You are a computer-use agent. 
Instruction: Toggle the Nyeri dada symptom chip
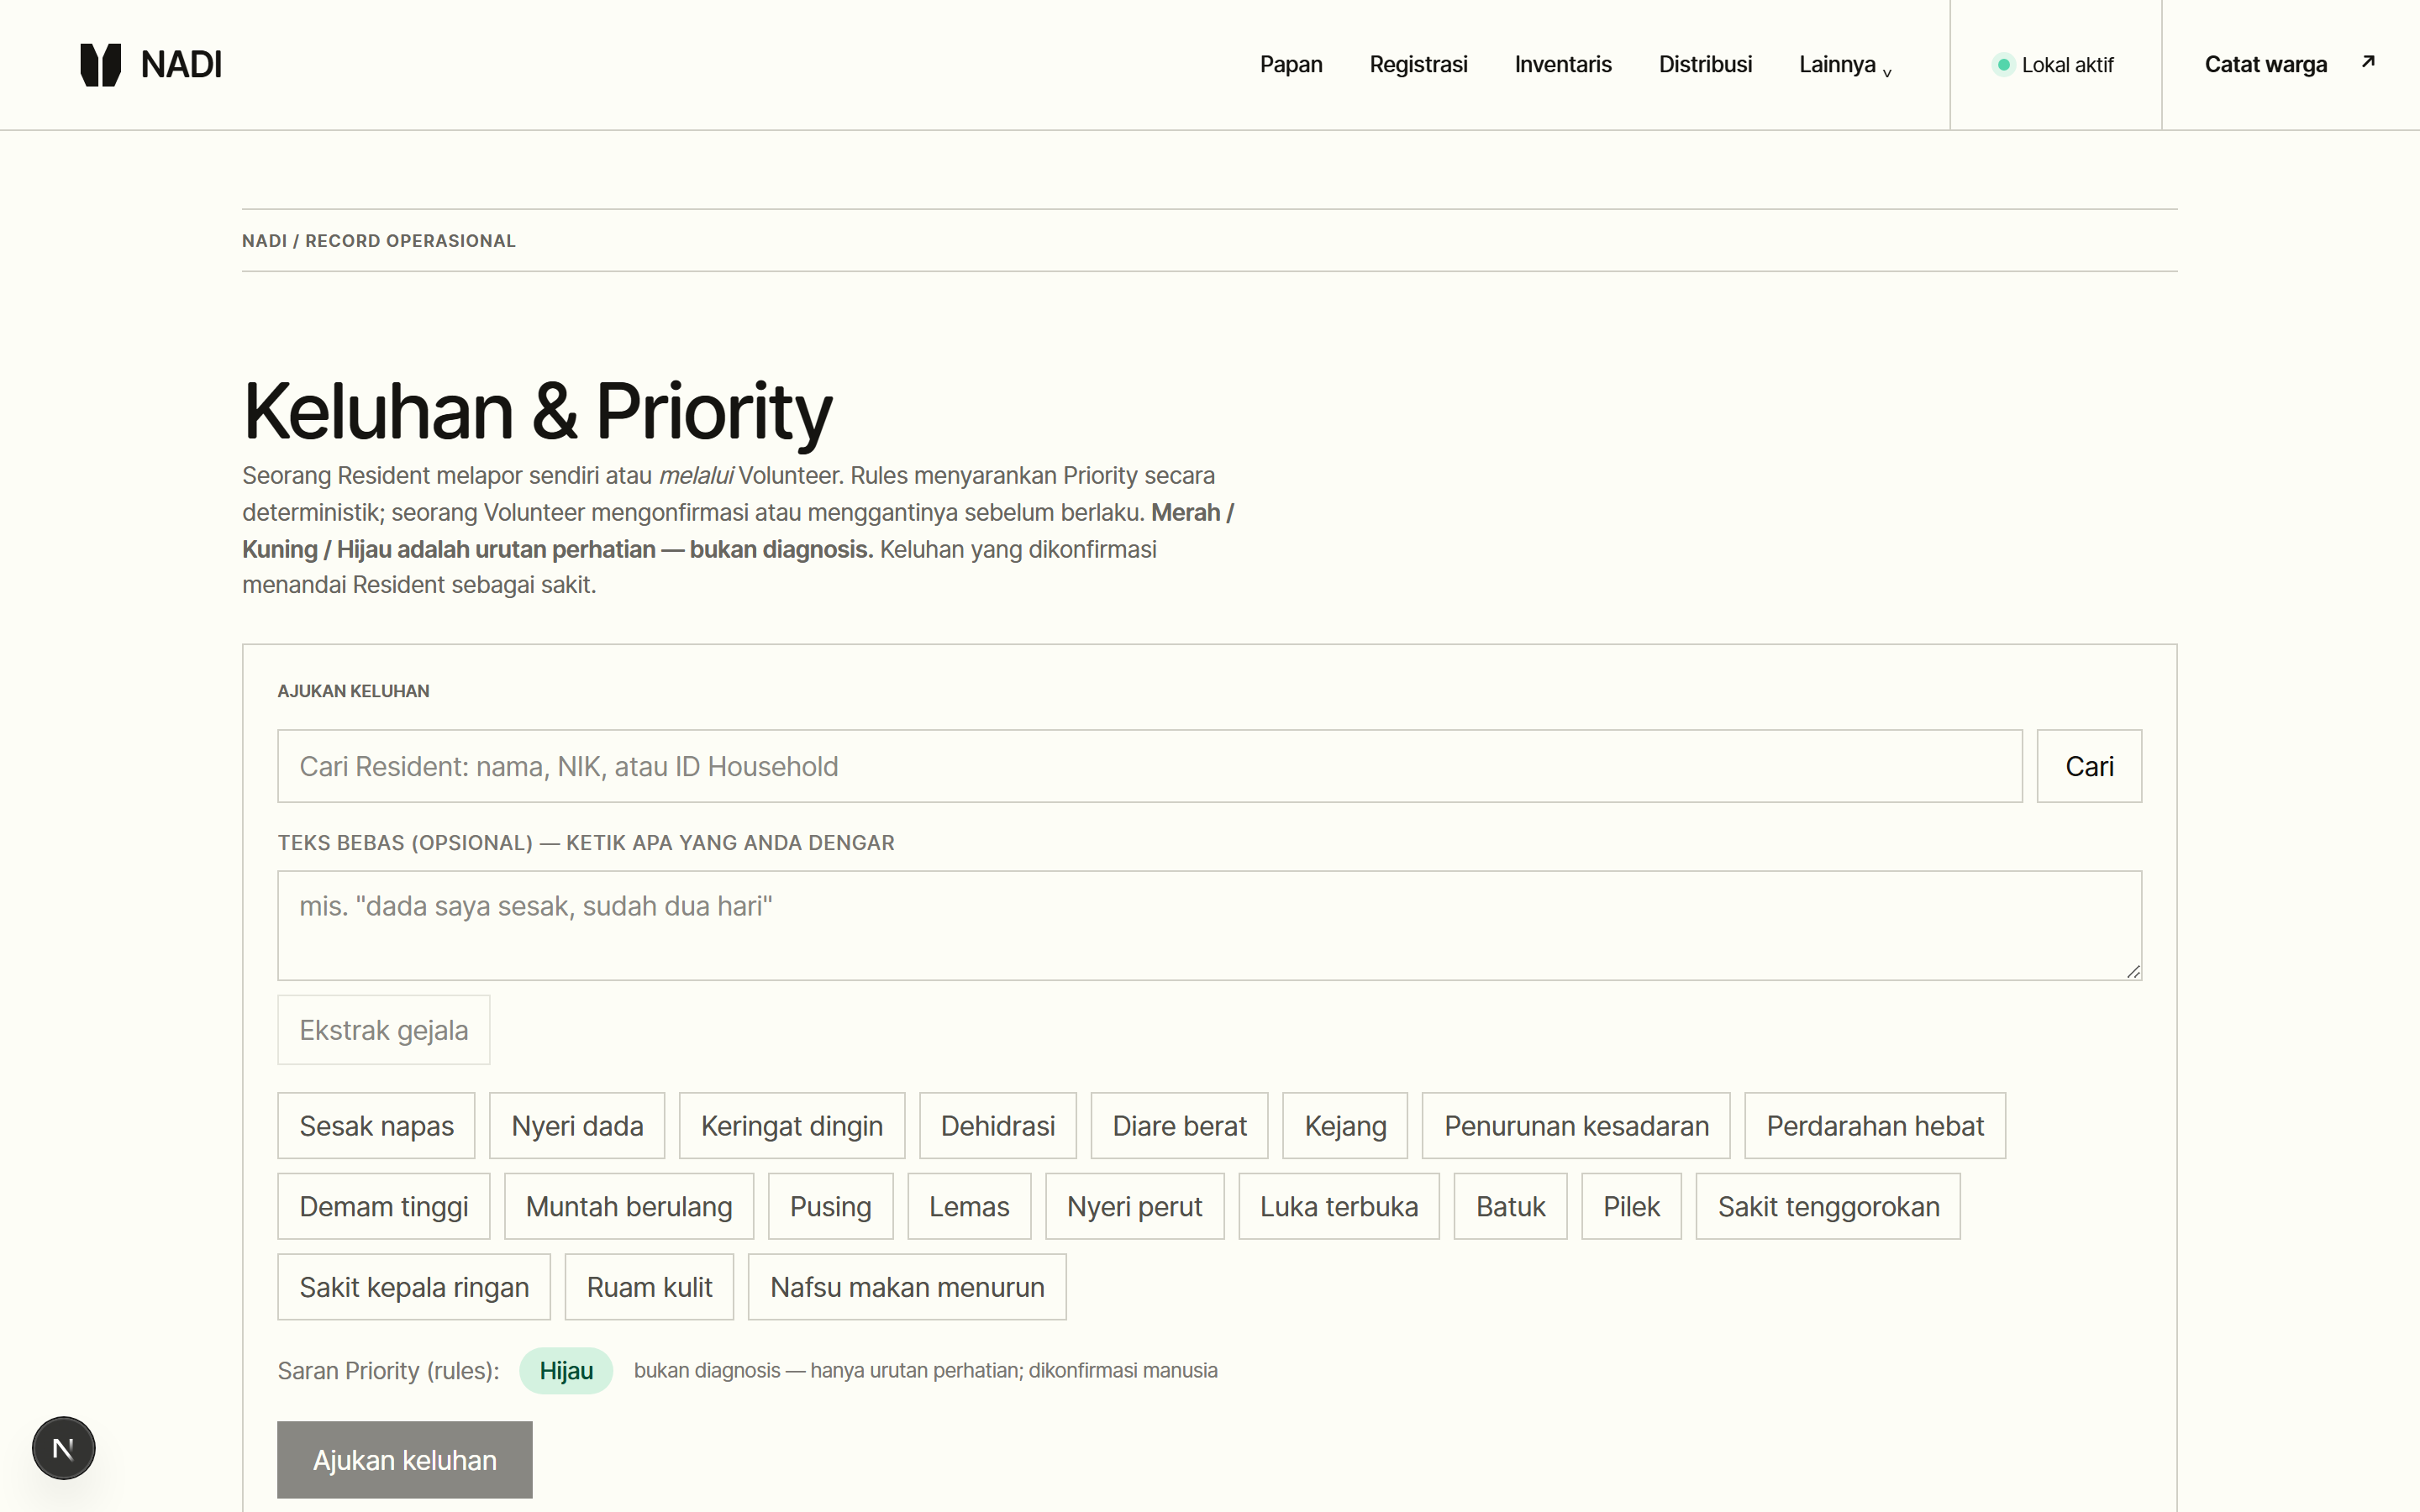[x=577, y=1125]
